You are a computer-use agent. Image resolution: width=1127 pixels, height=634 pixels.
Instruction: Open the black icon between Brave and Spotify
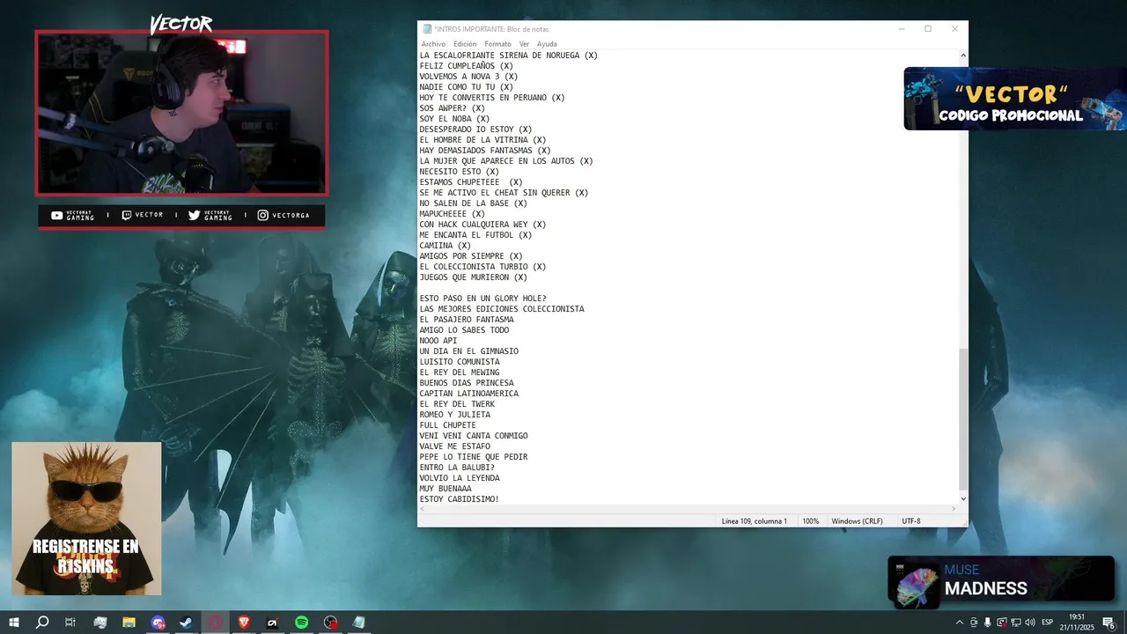(273, 623)
